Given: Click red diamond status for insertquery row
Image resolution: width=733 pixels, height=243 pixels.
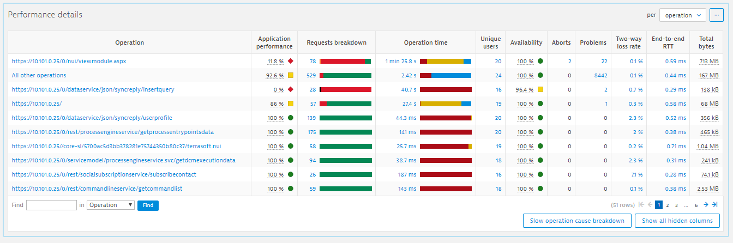Looking at the screenshot, I should tap(291, 89).
